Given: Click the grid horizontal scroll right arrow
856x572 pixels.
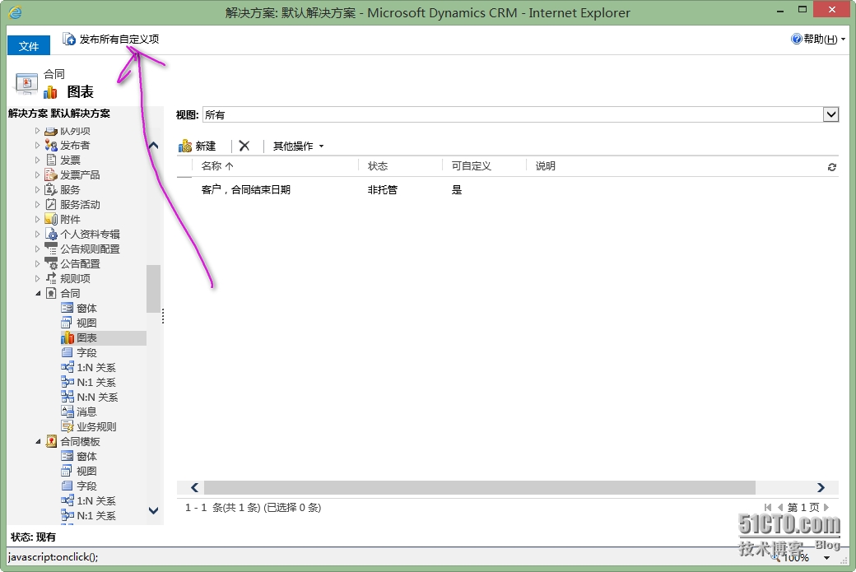Looking at the screenshot, I should coord(821,487).
